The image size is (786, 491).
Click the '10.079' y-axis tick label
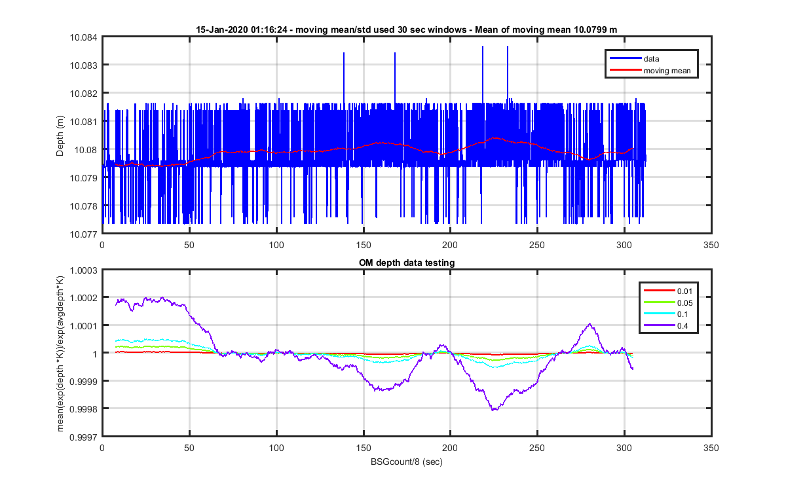(83, 177)
